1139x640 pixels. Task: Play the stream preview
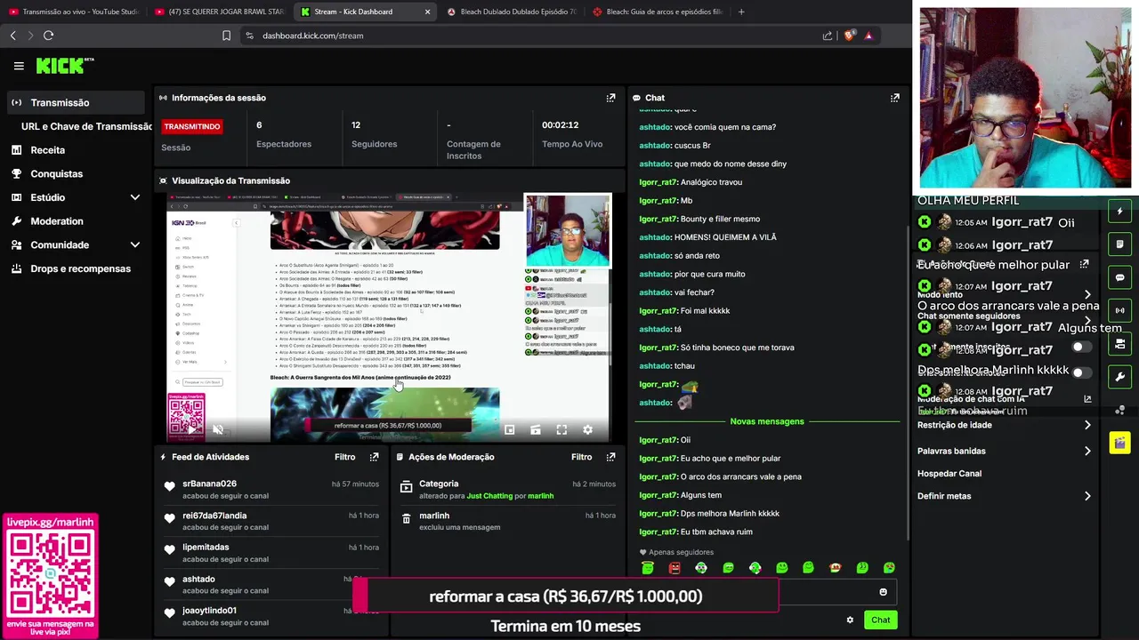point(190,429)
